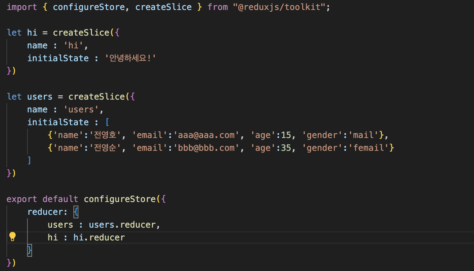Image resolution: width=474 pixels, height=271 pixels.
Task: Click the 'export' keyword
Action: (22, 199)
